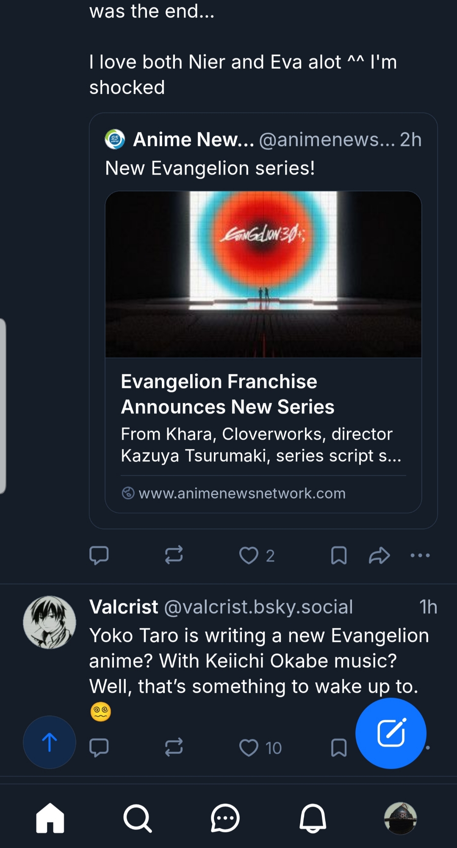
Task: Like the post with 2 likes
Action: pyautogui.click(x=249, y=555)
